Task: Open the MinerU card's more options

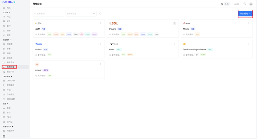Action: 175,44
